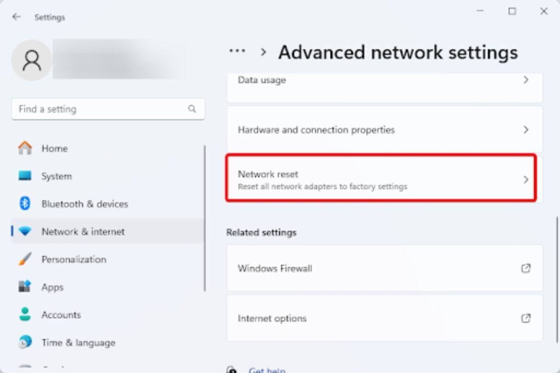Image resolution: width=560 pixels, height=373 pixels.
Task: Click the Time & language globe icon
Action: tap(25, 343)
